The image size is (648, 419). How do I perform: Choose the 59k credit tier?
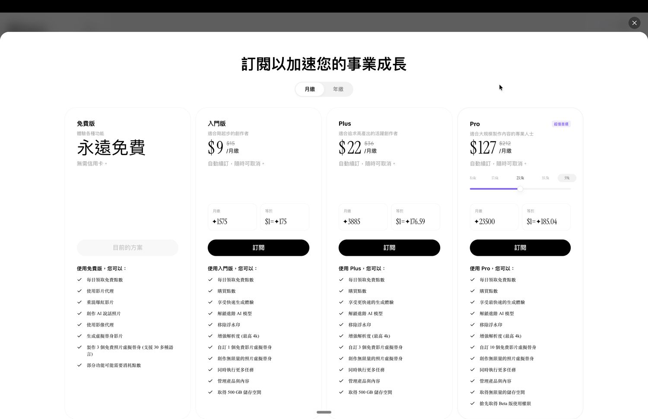pos(567,178)
